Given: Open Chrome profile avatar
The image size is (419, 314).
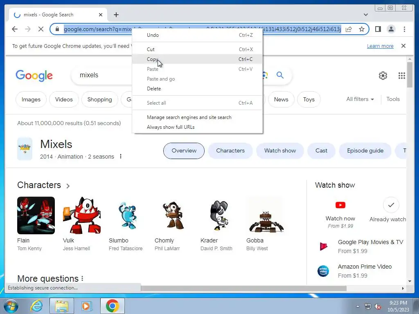Looking at the screenshot, I should tap(391, 29).
